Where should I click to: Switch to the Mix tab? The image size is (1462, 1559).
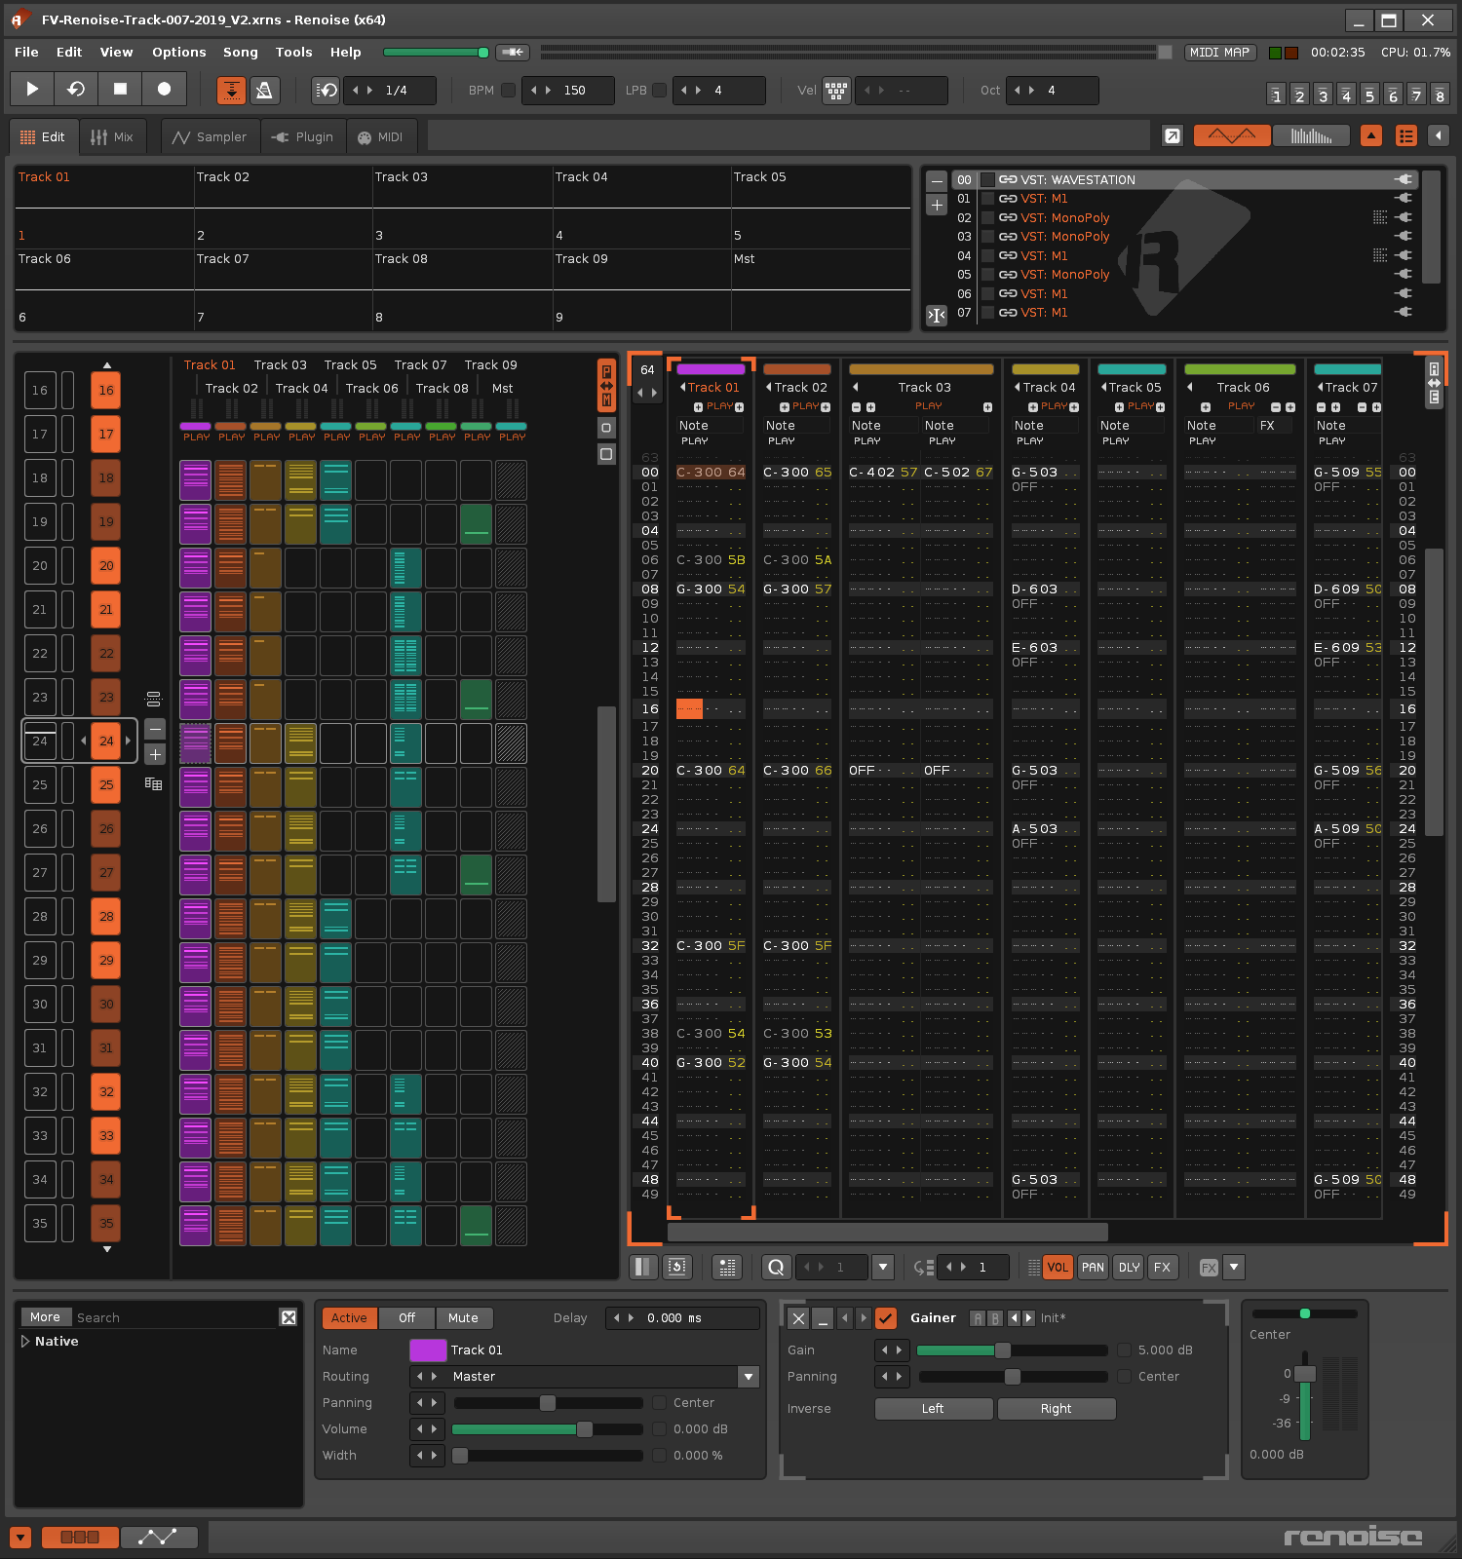112,136
